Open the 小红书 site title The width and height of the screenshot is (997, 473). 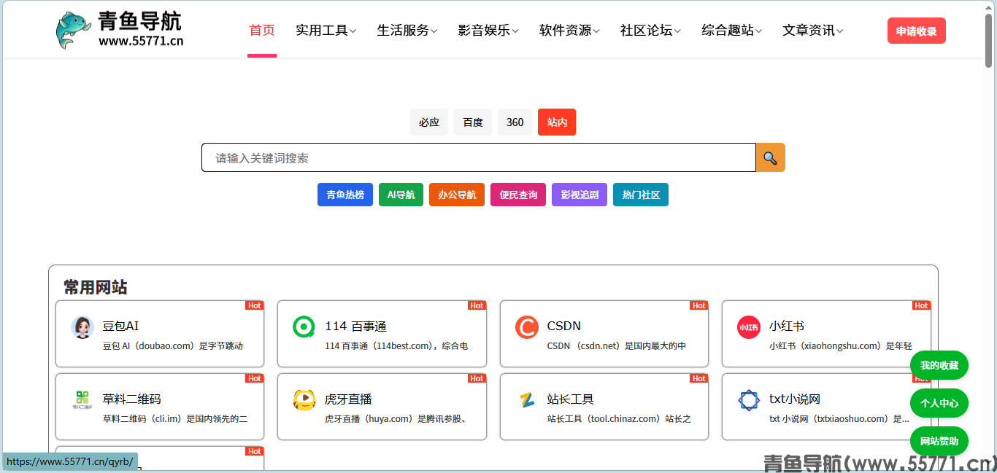787,326
